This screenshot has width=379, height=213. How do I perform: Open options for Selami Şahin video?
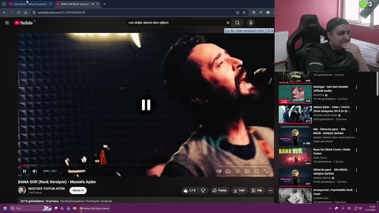coord(356,108)
